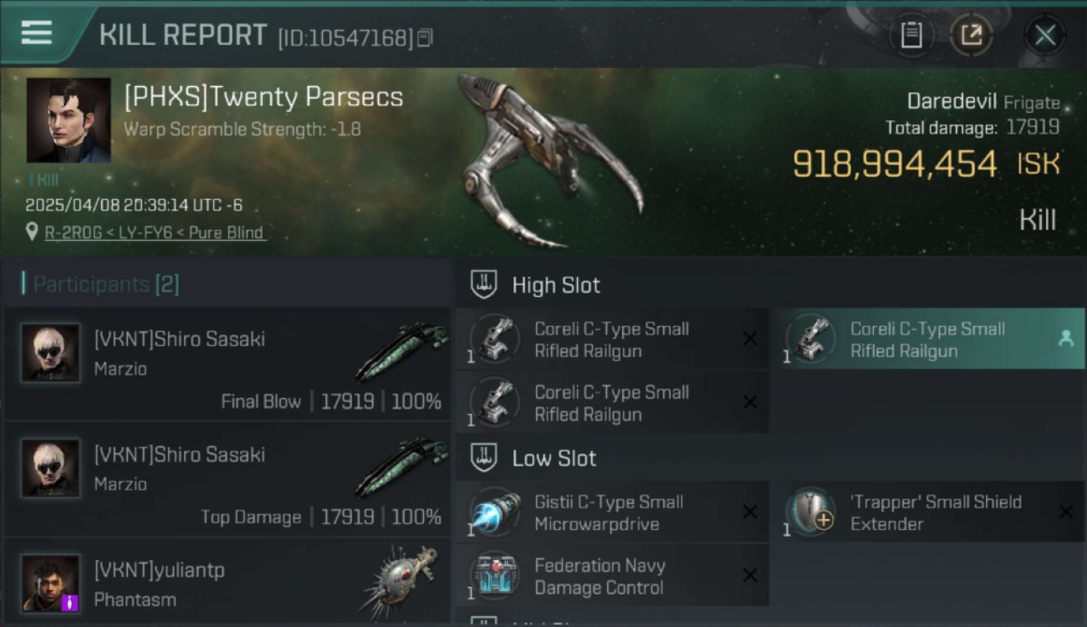This screenshot has height=627, width=1087.
Task: Select highlighted Coreli C-Type Small Rifled Railgun
Action: 927,339
